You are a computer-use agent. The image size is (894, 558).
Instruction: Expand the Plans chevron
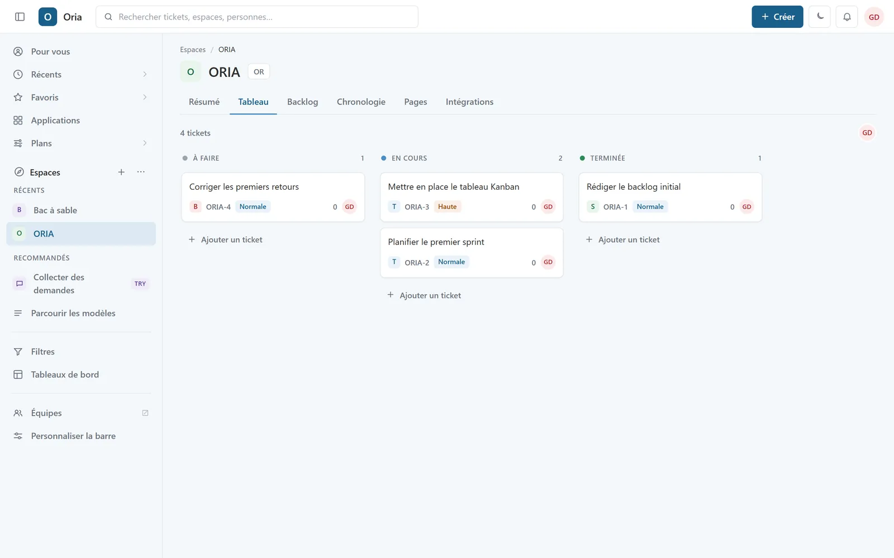pos(145,143)
